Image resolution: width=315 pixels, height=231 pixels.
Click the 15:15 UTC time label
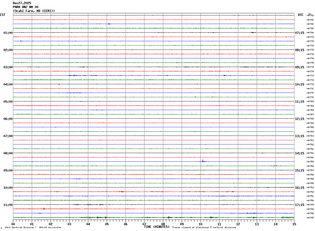pos(300,171)
